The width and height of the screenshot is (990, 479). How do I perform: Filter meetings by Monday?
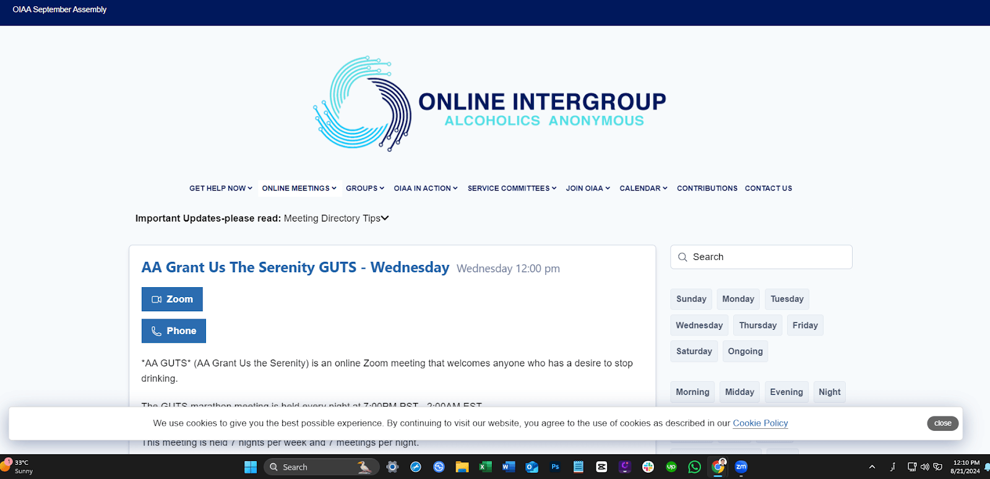coord(738,299)
